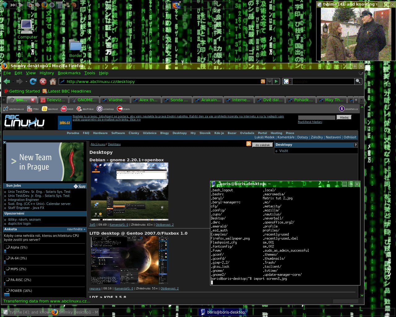Click the Vložit link in Desktopy panel

point(283,151)
